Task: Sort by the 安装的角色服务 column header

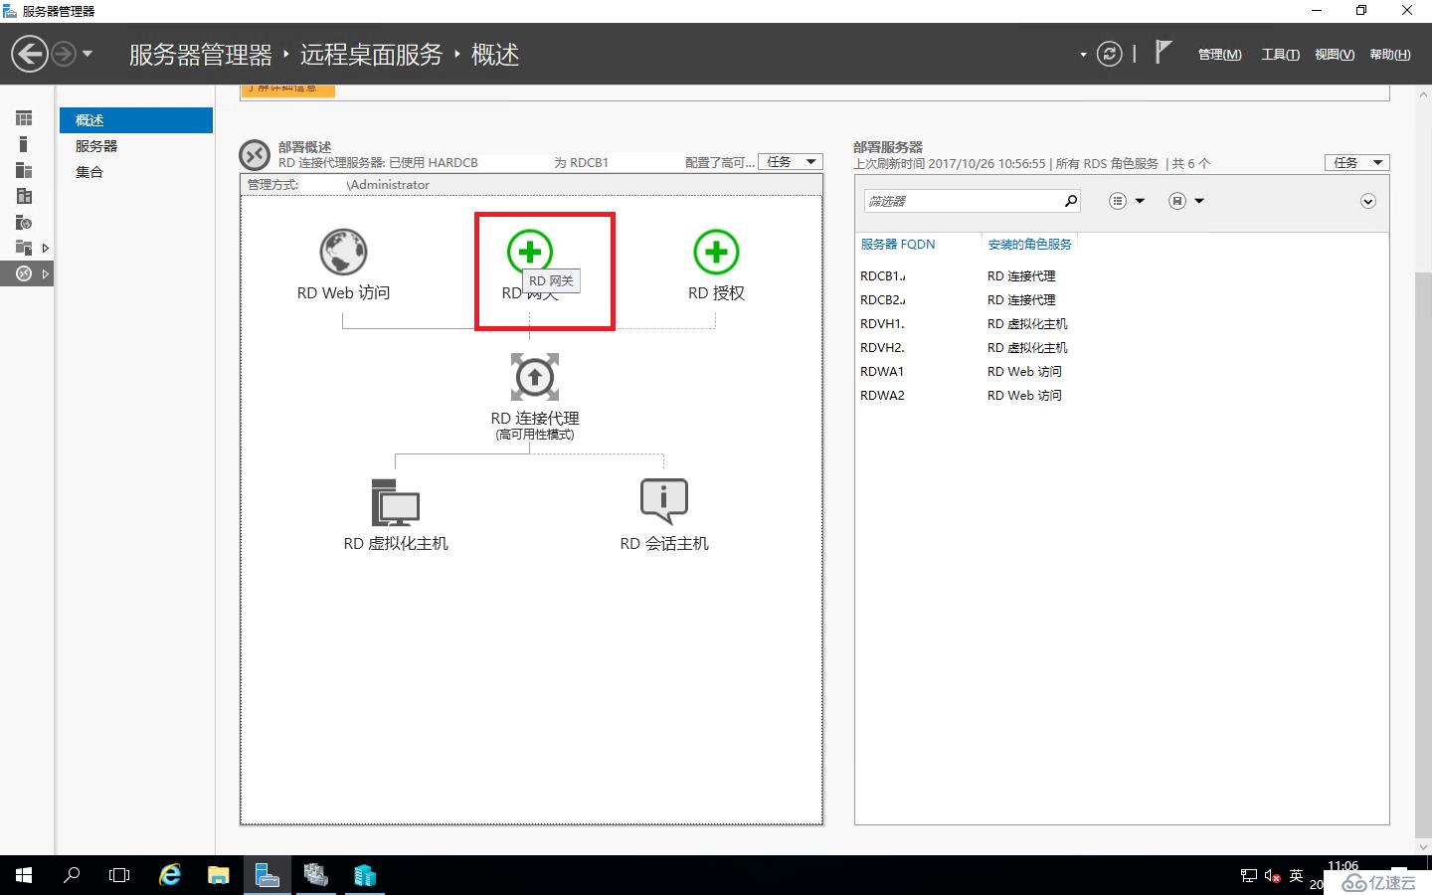Action: (x=1029, y=244)
